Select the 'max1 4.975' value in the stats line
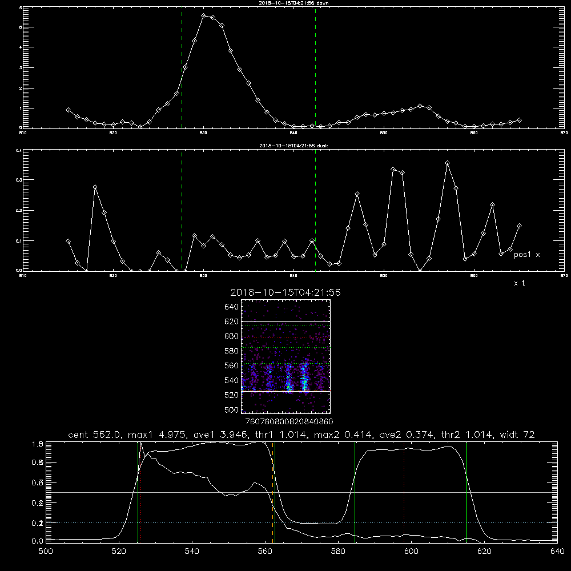The height and width of the screenshot is (571, 571). (157, 435)
